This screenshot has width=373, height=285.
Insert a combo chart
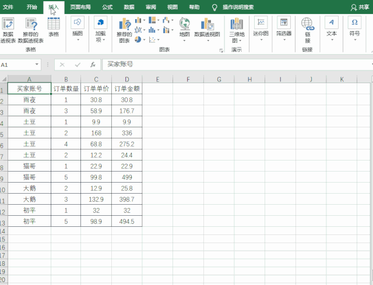pos(168,30)
